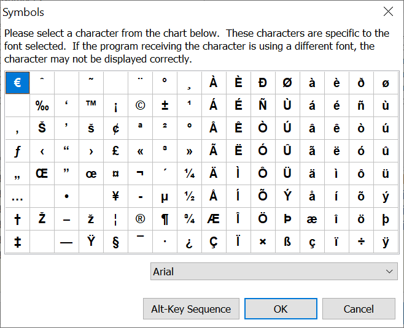The image size is (404, 328).
Task: Select the Euro sign character
Action: [x=17, y=83]
